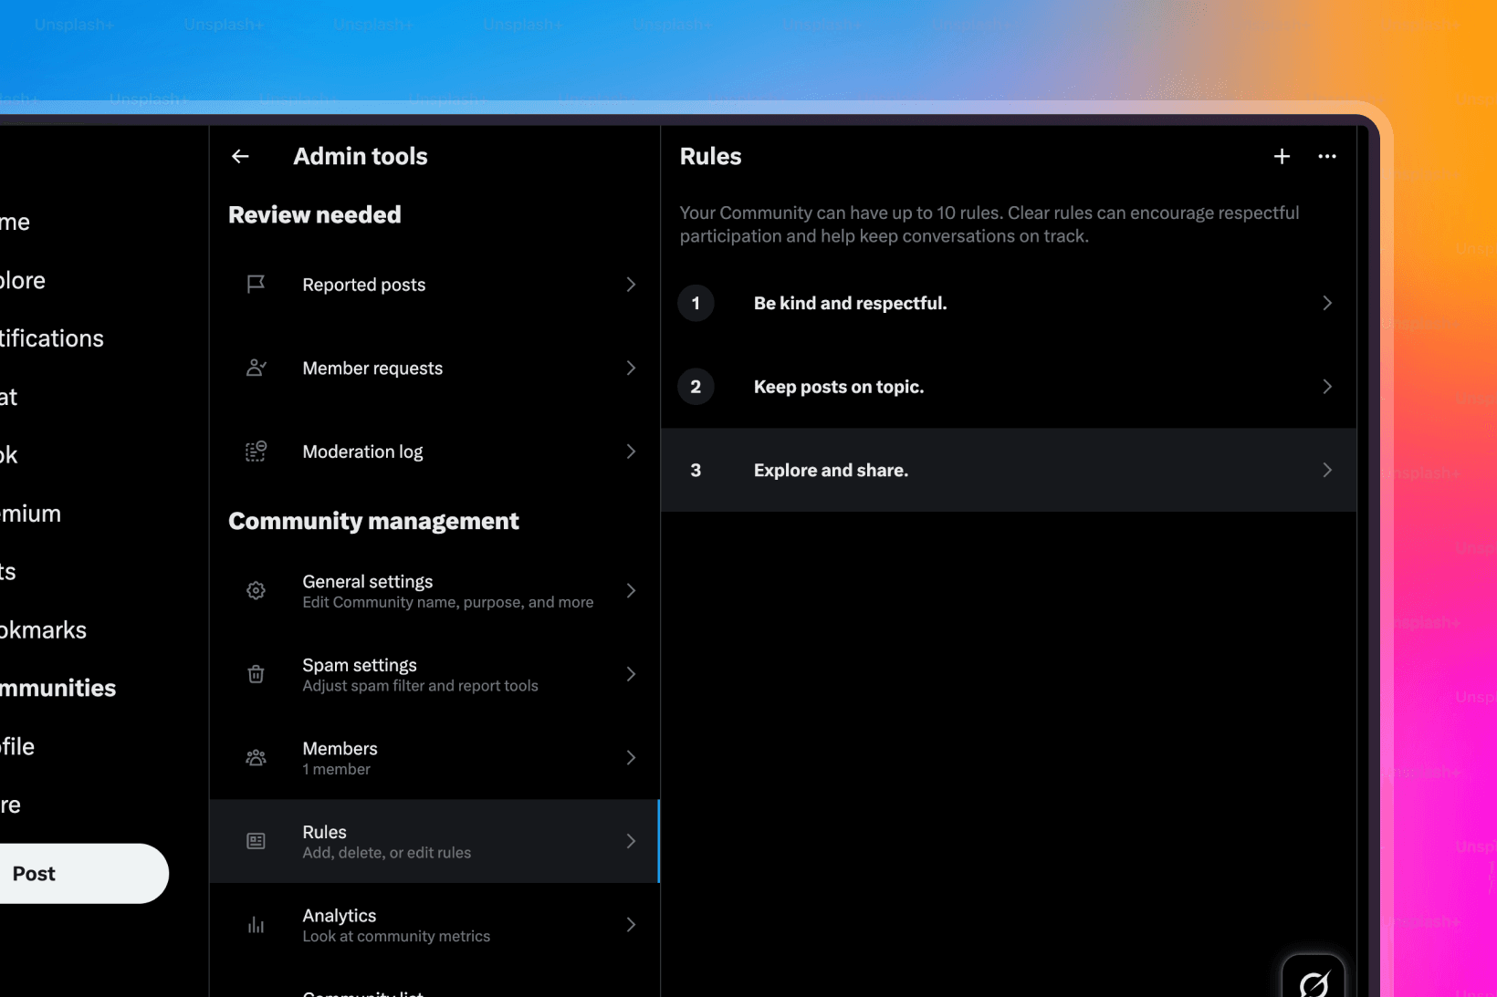Open the three-dot more options menu
This screenshot has width=1497, height=997.
[x=1327, y=156]
